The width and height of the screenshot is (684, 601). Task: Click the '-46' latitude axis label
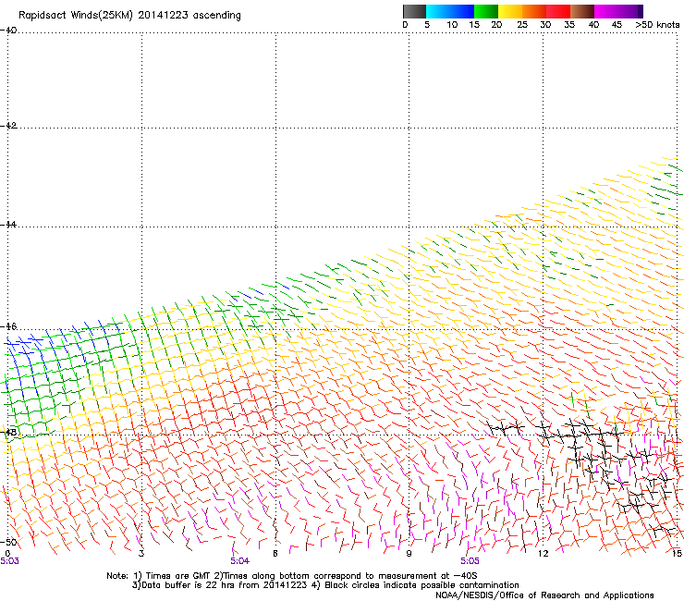8,326
